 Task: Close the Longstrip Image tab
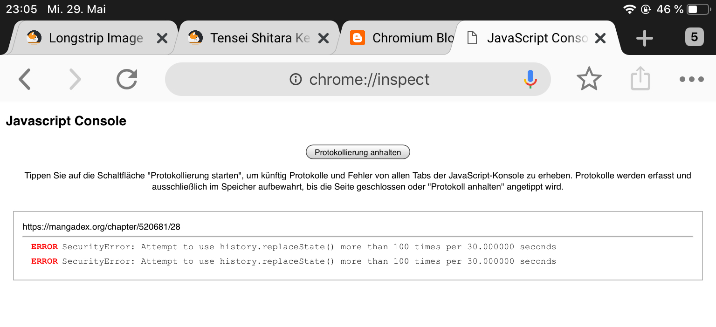tap(162, 38)
